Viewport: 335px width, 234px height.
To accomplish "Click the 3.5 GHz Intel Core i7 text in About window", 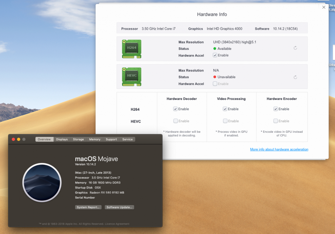I will coord(106,178).
